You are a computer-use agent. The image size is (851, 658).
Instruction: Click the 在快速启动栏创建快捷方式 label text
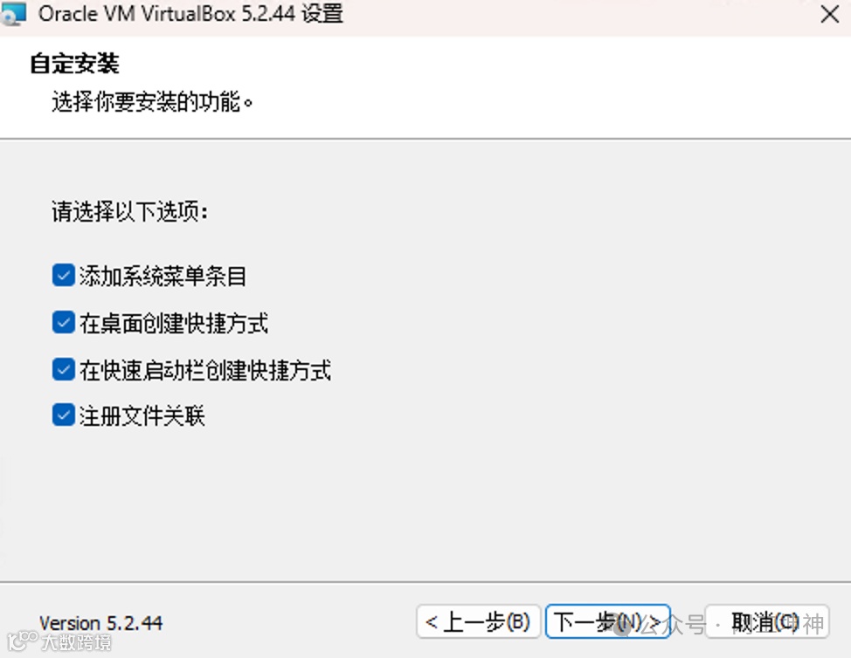pos(205,370)
